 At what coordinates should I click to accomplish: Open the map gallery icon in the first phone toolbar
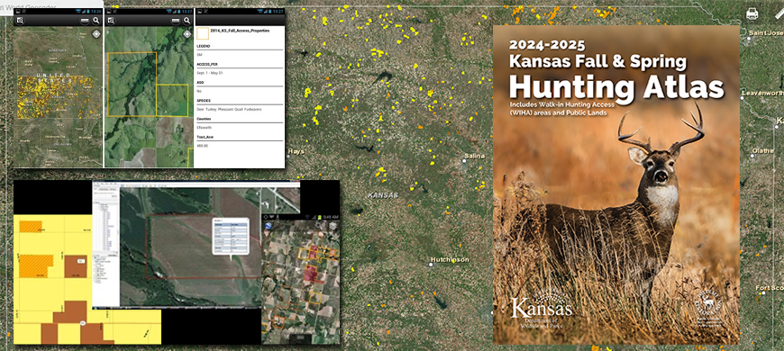coord(20,21)
